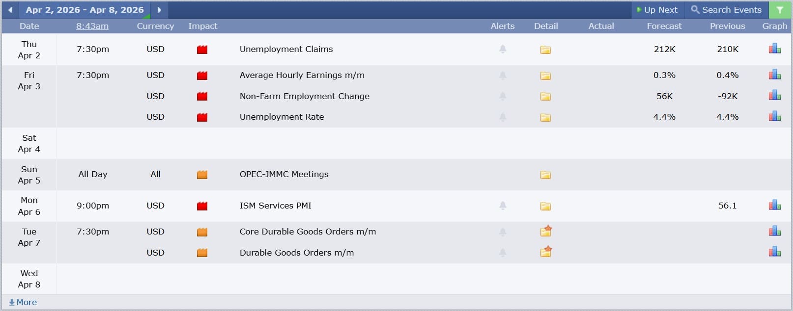The width and height of the screenshot is (793, 311).
Task: Open graph for Durable Goods Orders m/m
Action: tap(774, 252)
